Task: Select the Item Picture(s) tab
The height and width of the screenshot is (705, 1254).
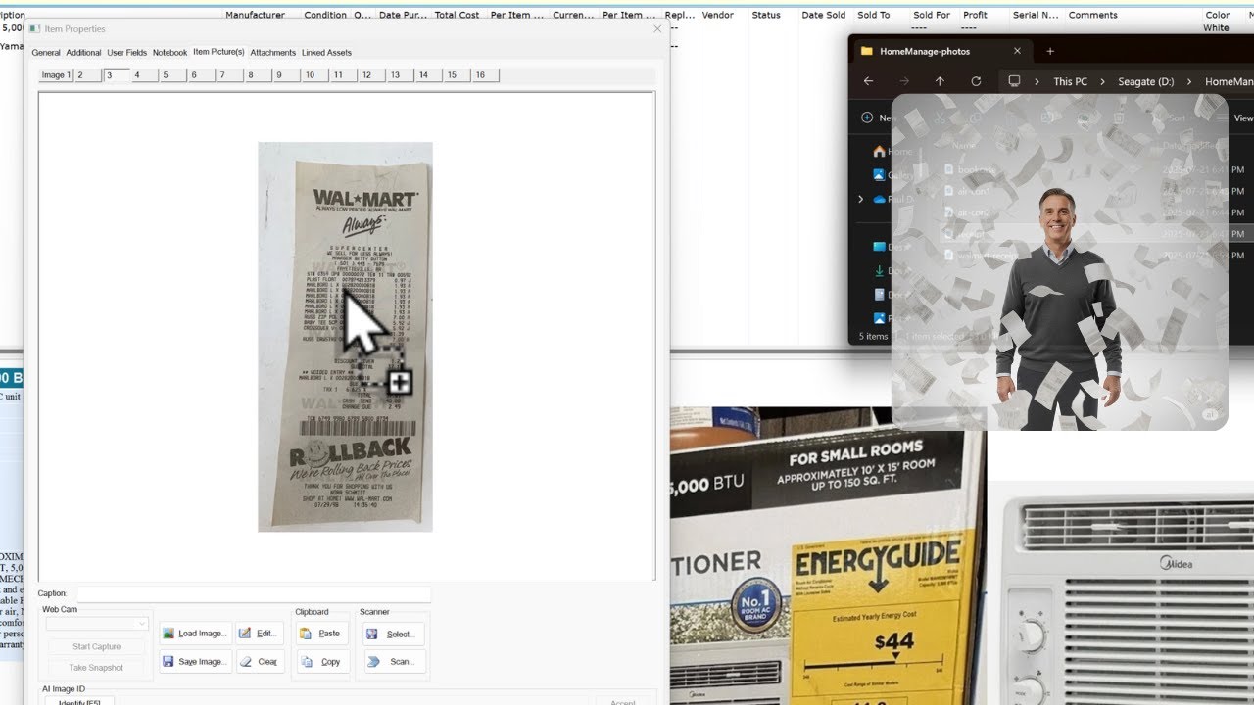Action: pos(218,52)
